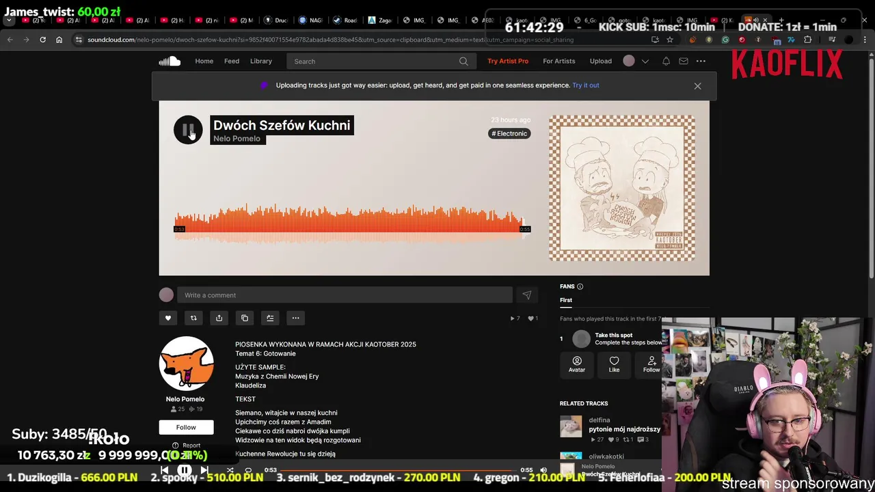Viewport: 875px width, 492px height.
Task: Go to browser home page
Action: click(59, 40)
